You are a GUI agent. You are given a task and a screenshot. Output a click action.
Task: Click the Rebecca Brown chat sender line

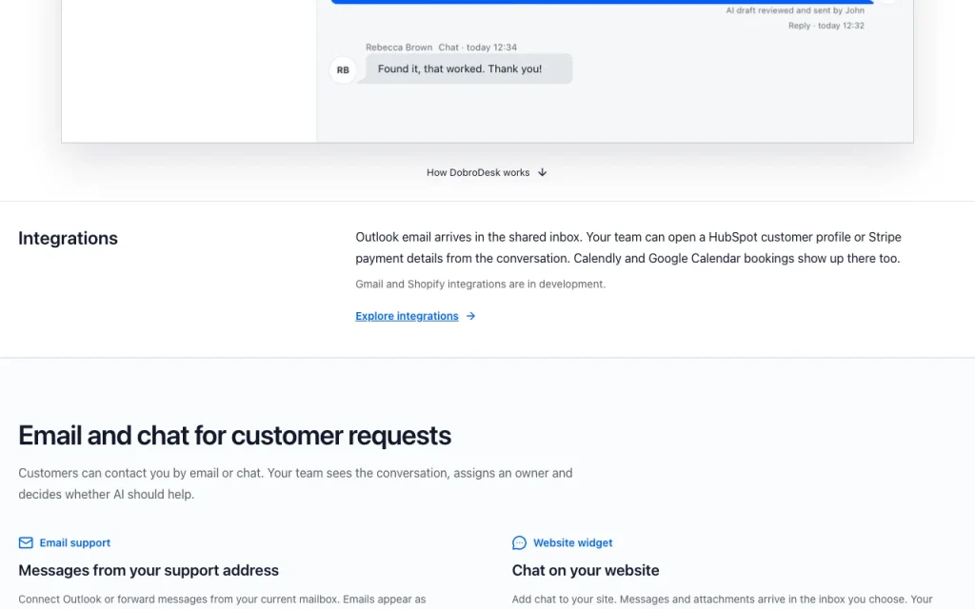pos(441,48)
